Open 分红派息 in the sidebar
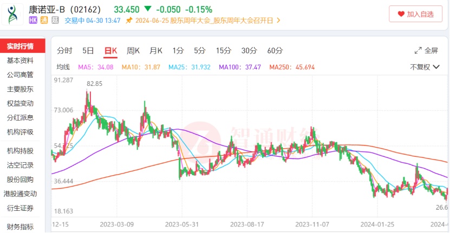Viewport: 450px width, 233px height. (x=20, y=117)
